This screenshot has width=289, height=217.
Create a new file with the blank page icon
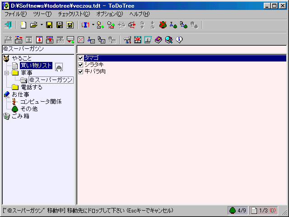(x=23, y=25)
